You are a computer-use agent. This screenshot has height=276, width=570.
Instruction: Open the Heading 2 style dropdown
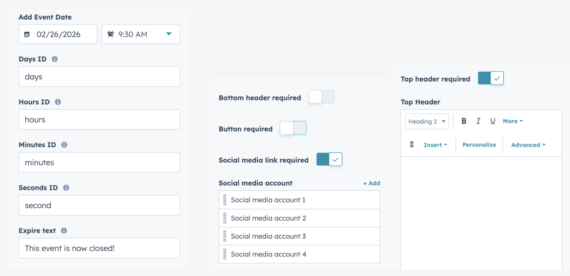pyautogui.click(x=427, y=121)
